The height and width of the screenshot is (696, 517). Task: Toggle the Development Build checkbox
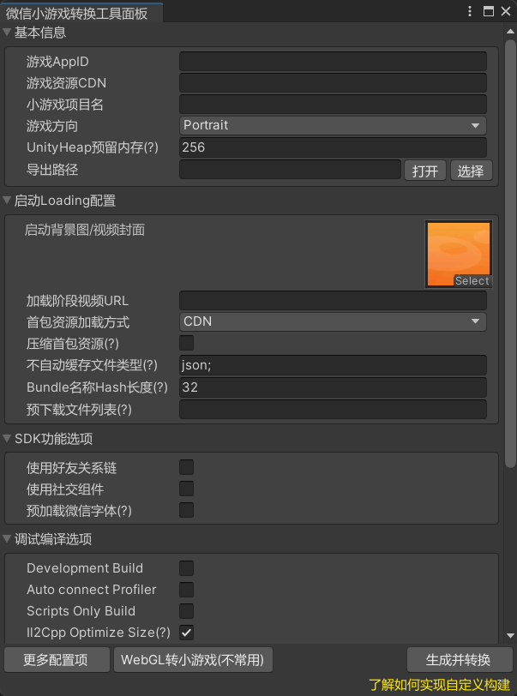click(x=186, y=568)
